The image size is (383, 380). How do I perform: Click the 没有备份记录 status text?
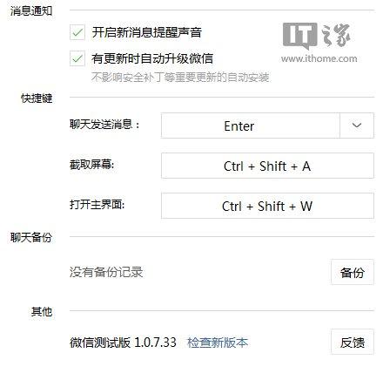tap(106, 272)
